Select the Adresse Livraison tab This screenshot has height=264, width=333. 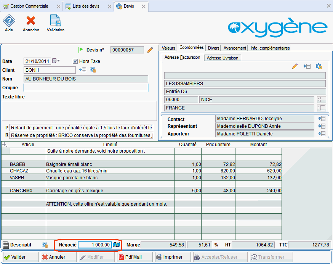click(223, 58)
